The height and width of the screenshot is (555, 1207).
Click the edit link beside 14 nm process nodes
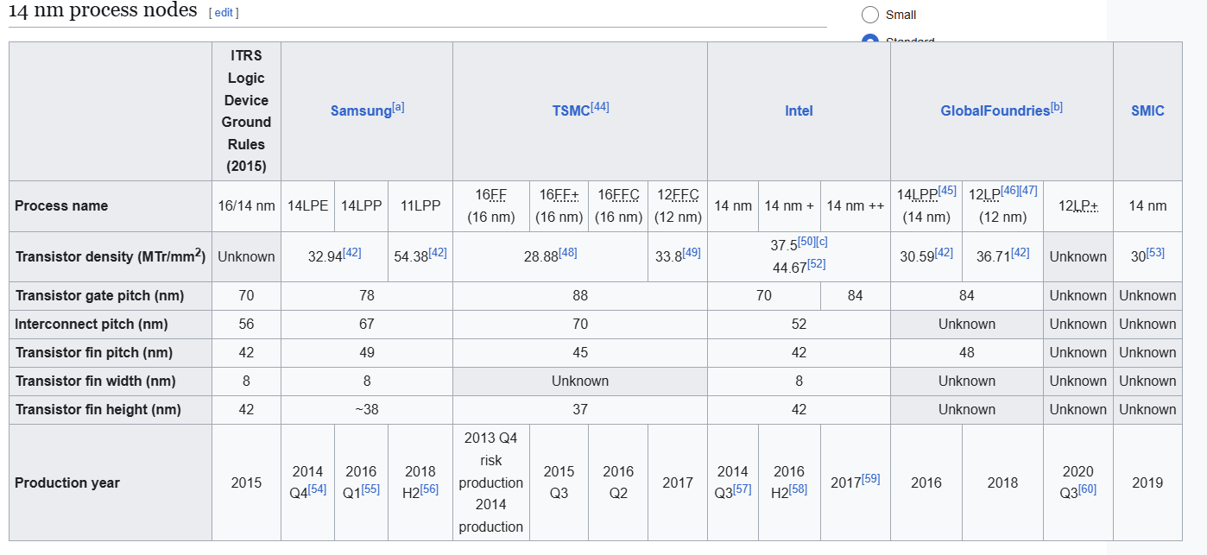coord(224,13)
